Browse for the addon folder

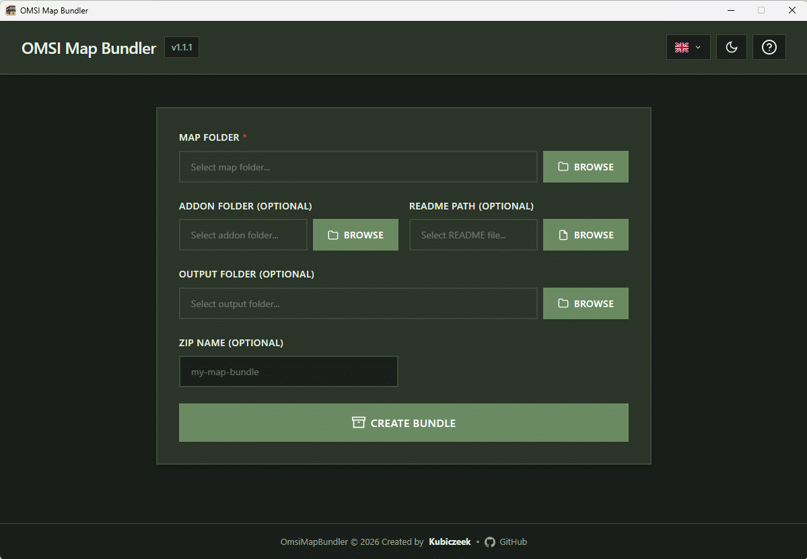[355, 235]
